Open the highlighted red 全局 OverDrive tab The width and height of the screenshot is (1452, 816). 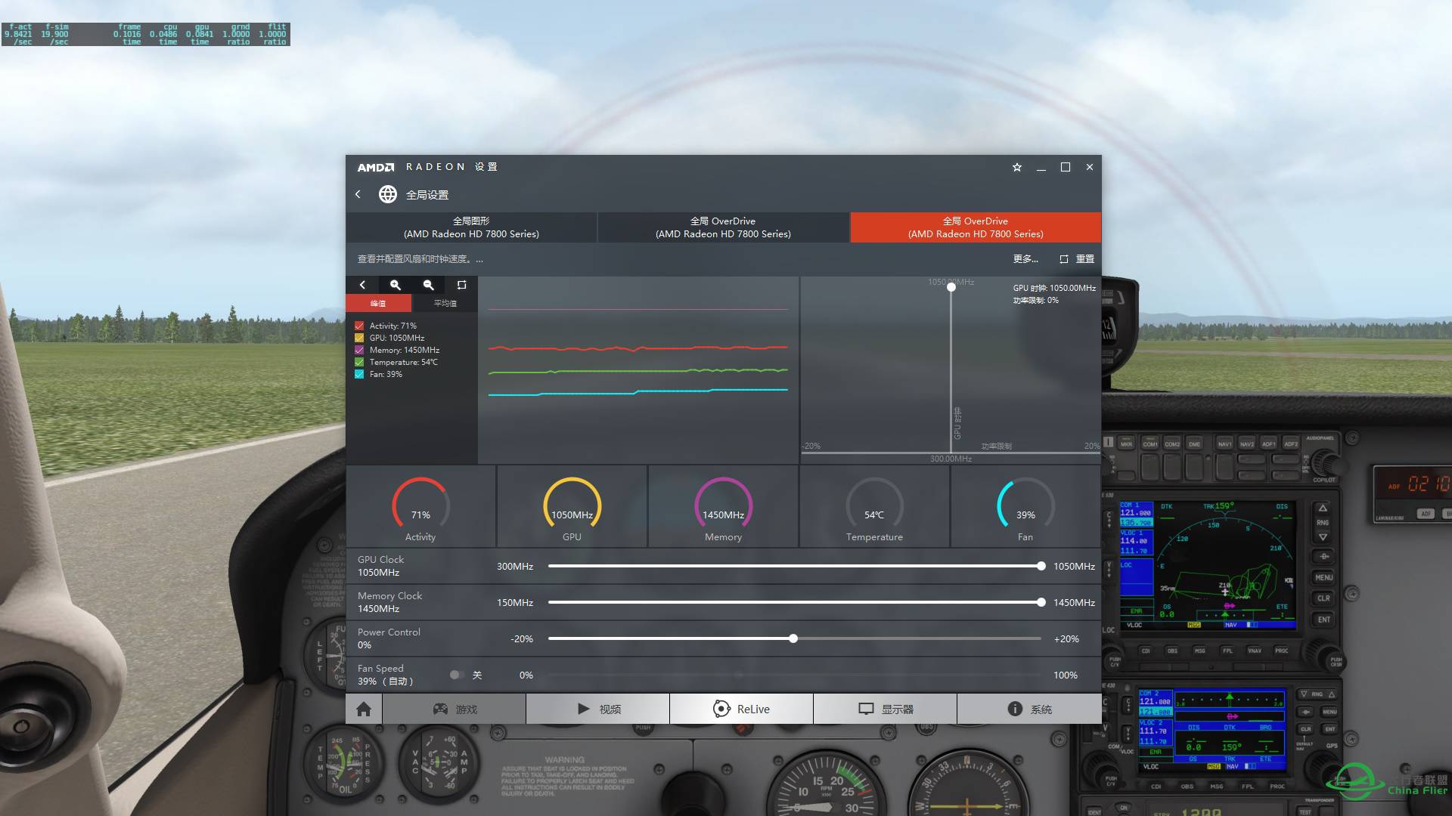coord(976,227)
